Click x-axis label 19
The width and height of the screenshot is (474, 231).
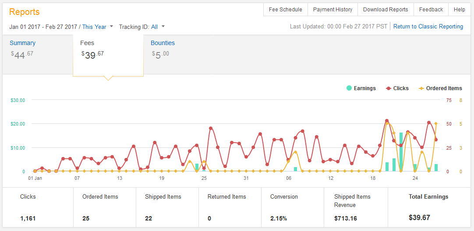tap(162, 178)
